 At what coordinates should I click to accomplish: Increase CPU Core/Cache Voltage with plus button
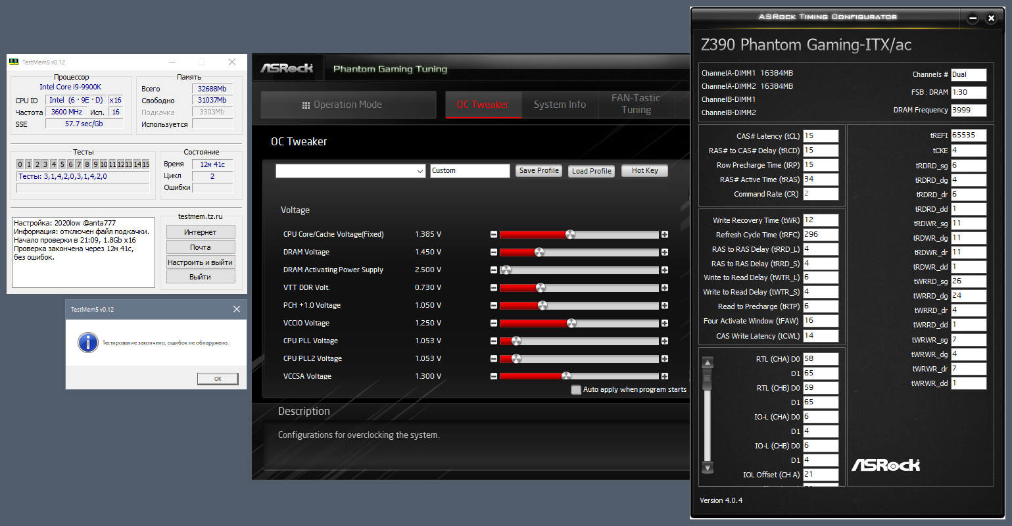pos(665,235)
